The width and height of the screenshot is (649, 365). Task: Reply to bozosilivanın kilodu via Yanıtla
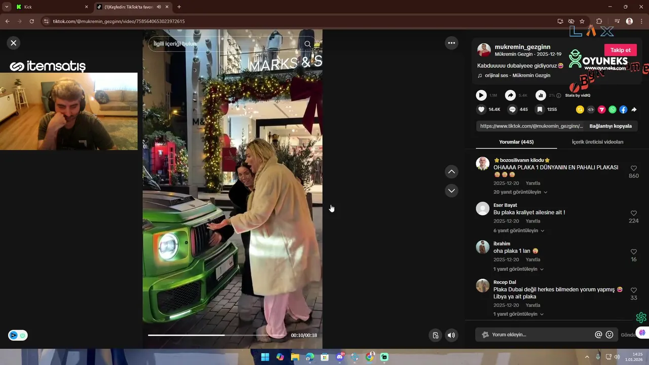point(533,184)
